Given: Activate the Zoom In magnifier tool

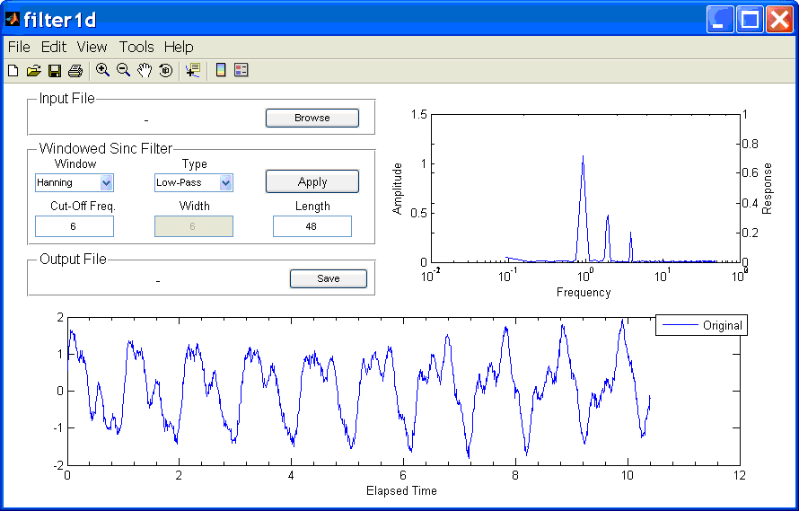Looking at the screenshot, I should (x=103, y=70).
